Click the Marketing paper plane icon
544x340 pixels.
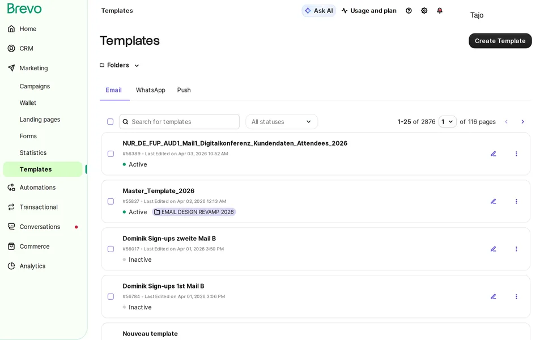(x=11, y=68)
